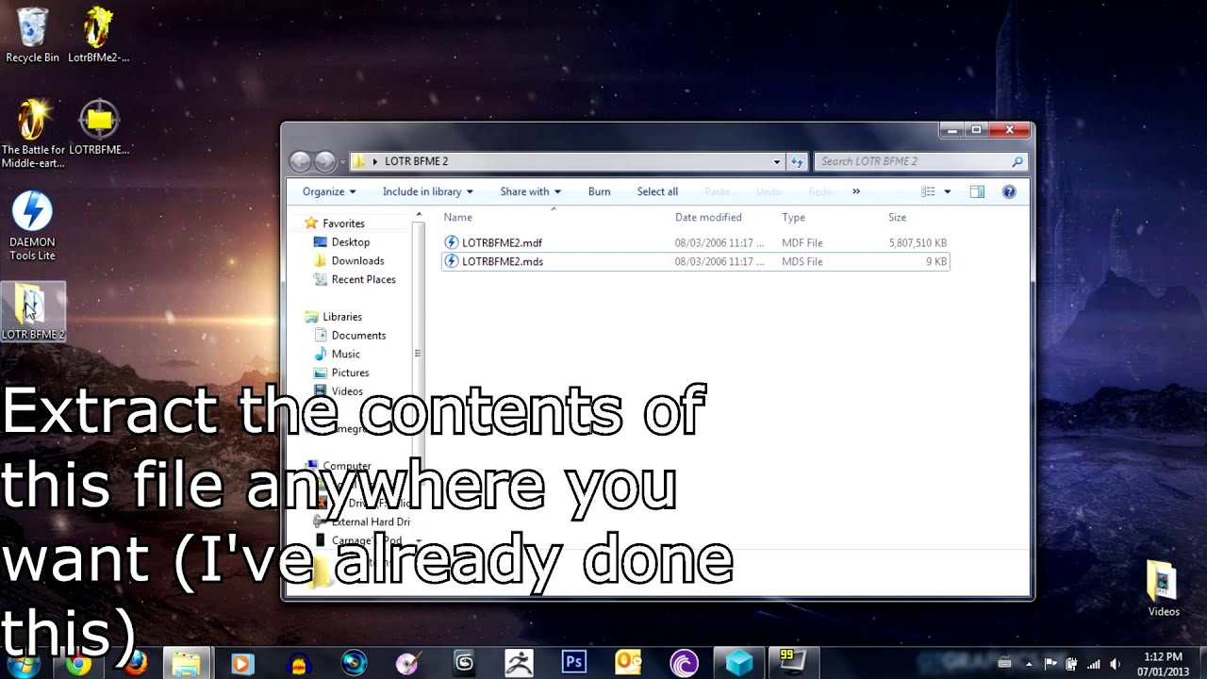
Task: Open Photoshop from the taskbar
Action: [x=573, y=663]
